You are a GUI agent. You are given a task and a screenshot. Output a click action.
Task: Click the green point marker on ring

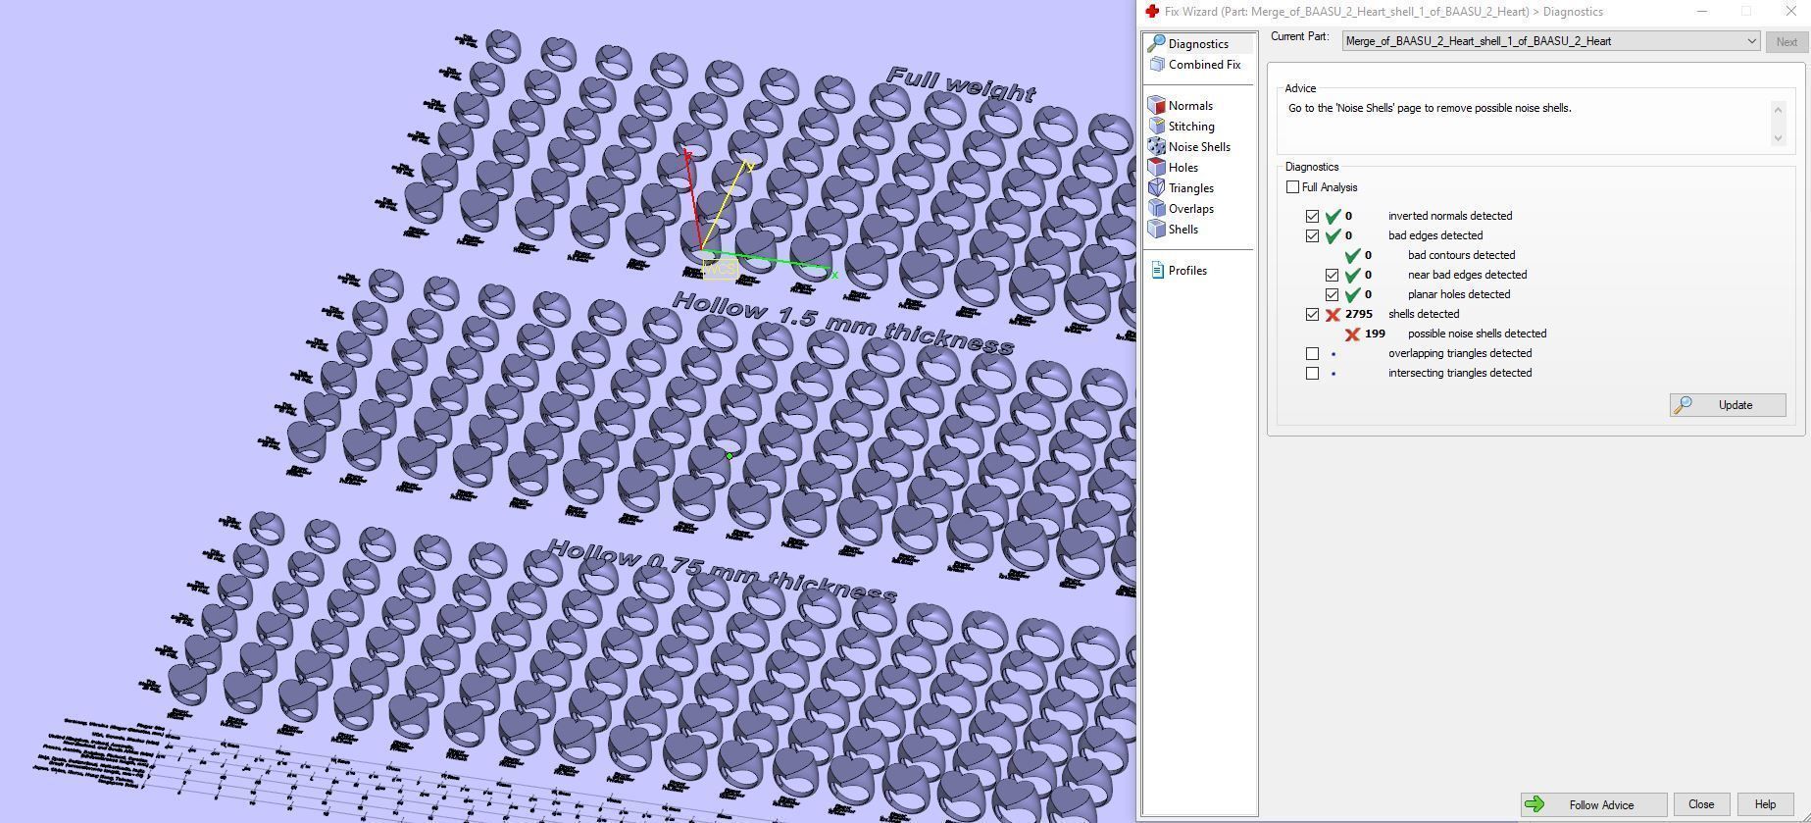click(x=729, y=455)
